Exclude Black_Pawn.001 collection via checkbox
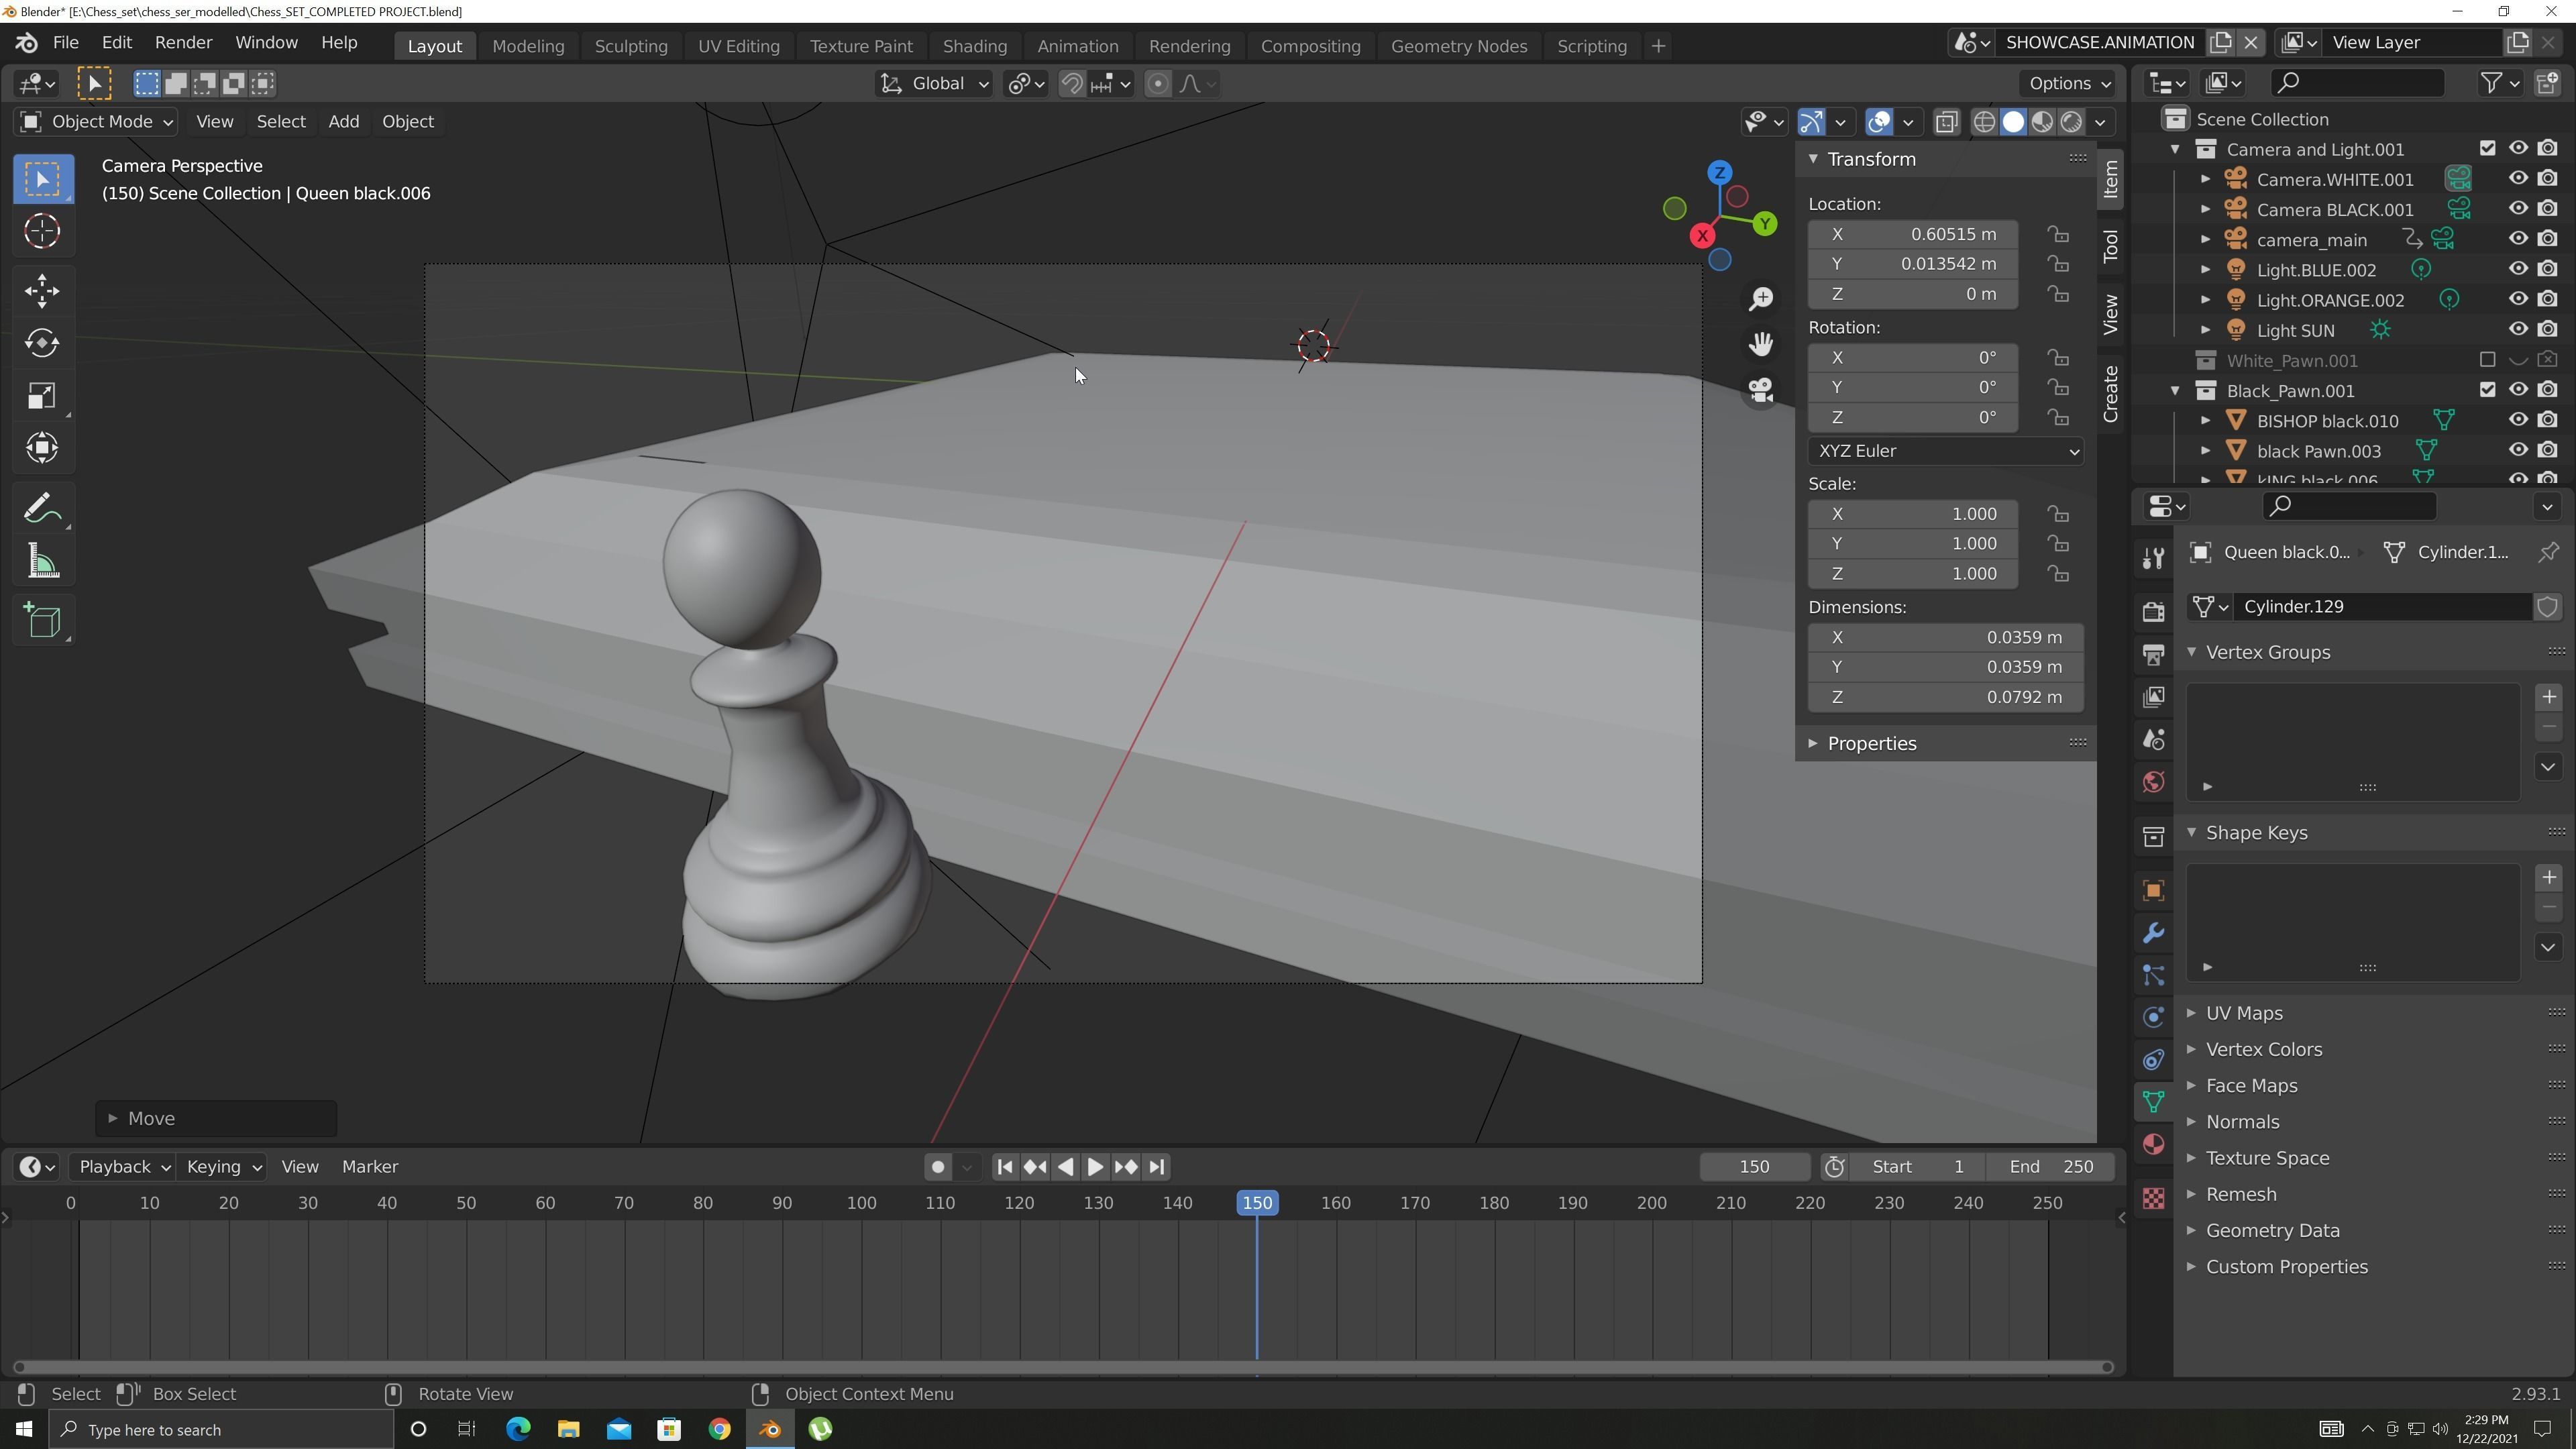This screenshot has width=2576, height=1449. tap(2487, 390)
